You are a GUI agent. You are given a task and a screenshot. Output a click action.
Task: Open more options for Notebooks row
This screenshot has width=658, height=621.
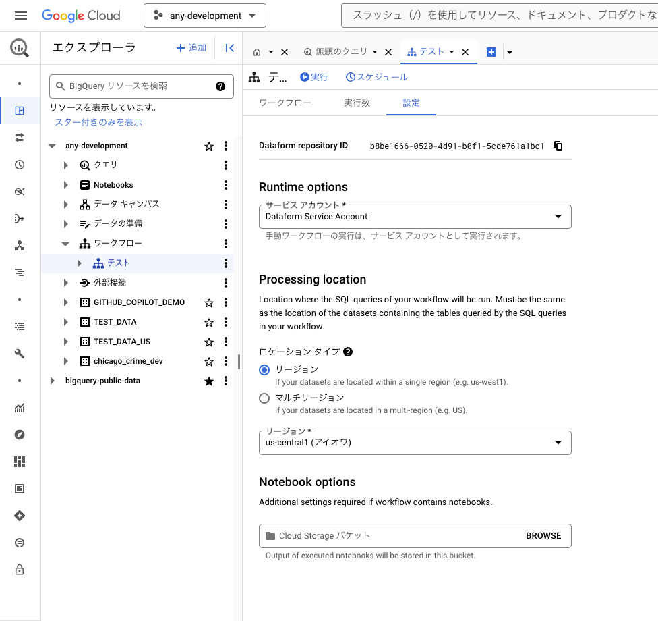point(226,185)
